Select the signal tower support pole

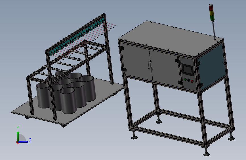(x=214, y=30)
